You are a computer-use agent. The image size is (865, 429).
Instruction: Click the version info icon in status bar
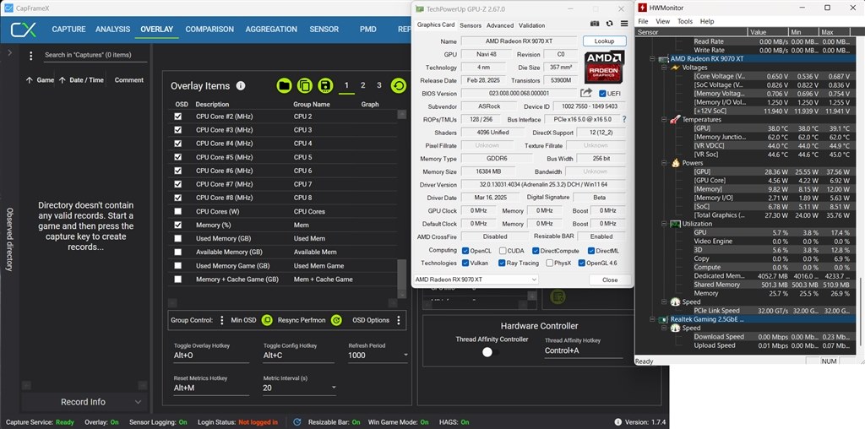[617, 422]
